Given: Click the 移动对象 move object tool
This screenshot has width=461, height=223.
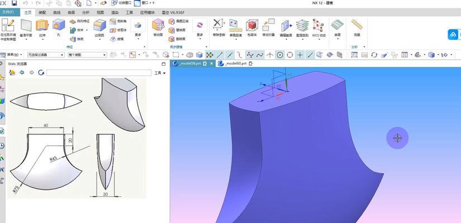Looking at the screenshot, I should coord(268,27).
